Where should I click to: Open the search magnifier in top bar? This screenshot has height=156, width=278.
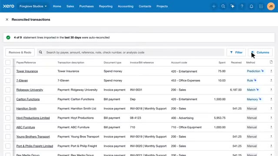coord(223,6)
